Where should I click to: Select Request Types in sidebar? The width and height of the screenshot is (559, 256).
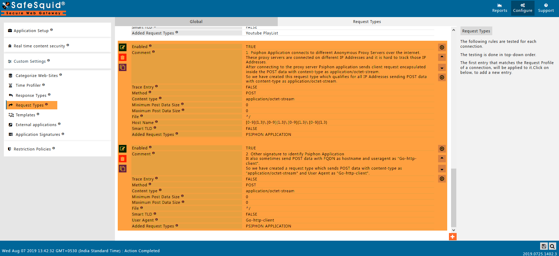coord(32,105)
